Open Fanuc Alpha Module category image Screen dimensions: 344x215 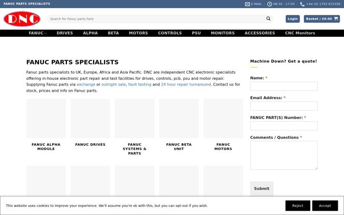coord(46,118)
